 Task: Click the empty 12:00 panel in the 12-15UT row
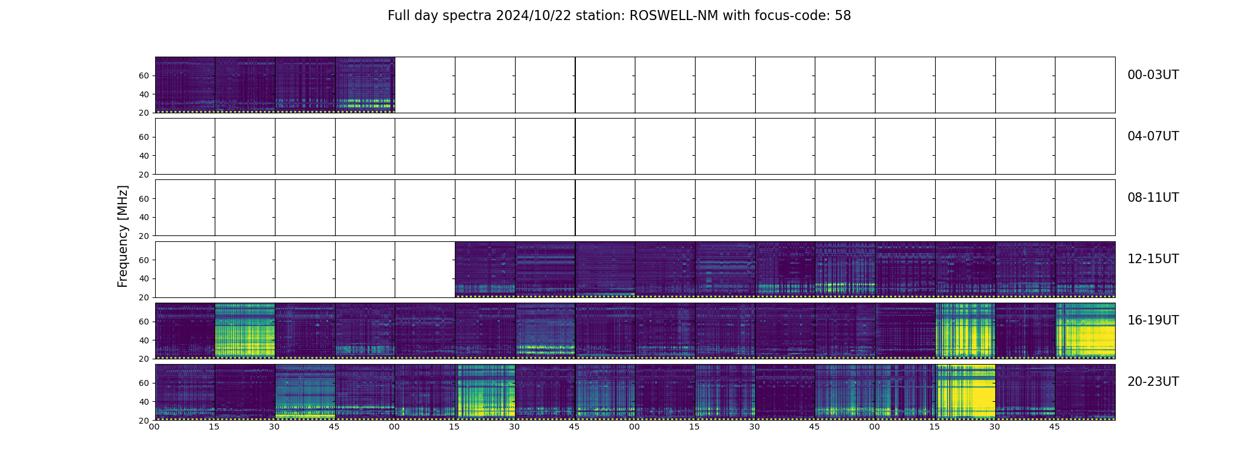185,270
